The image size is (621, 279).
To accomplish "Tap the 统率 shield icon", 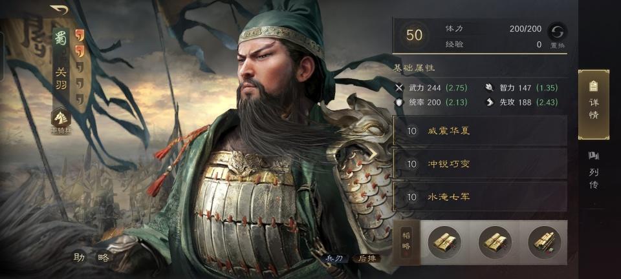I will click(x=399, y=102).
